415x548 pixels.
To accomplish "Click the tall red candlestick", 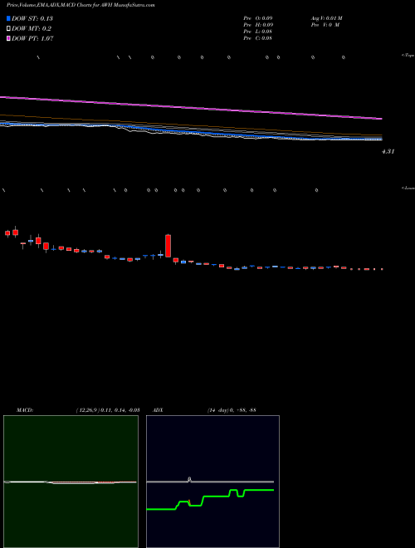I will 168,246.
